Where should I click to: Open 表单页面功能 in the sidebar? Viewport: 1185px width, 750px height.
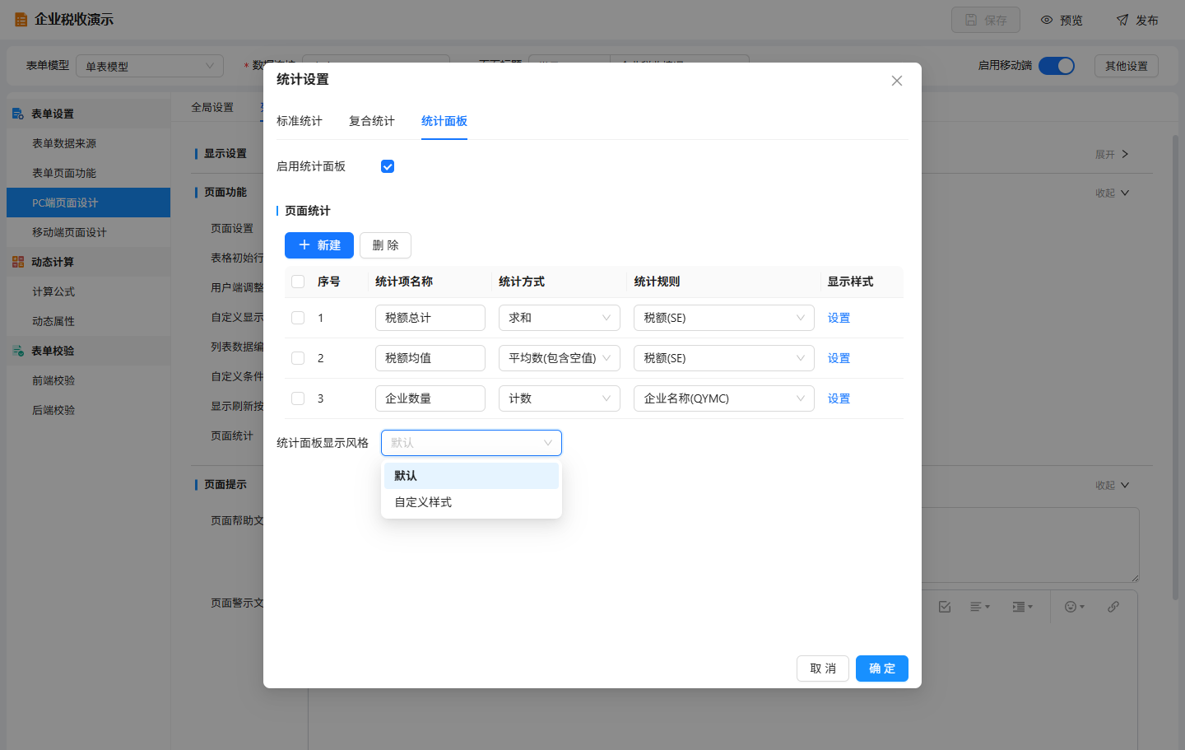pyautogui.click(x=89, y=173)
